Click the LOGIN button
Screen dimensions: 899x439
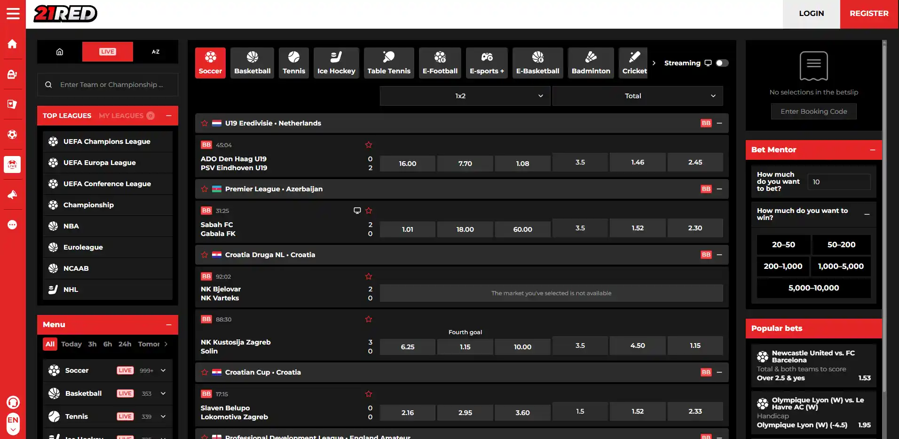[x=812, y=14]
